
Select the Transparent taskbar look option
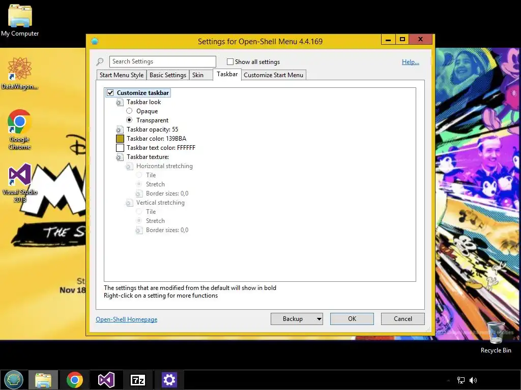tap(129, 120)
